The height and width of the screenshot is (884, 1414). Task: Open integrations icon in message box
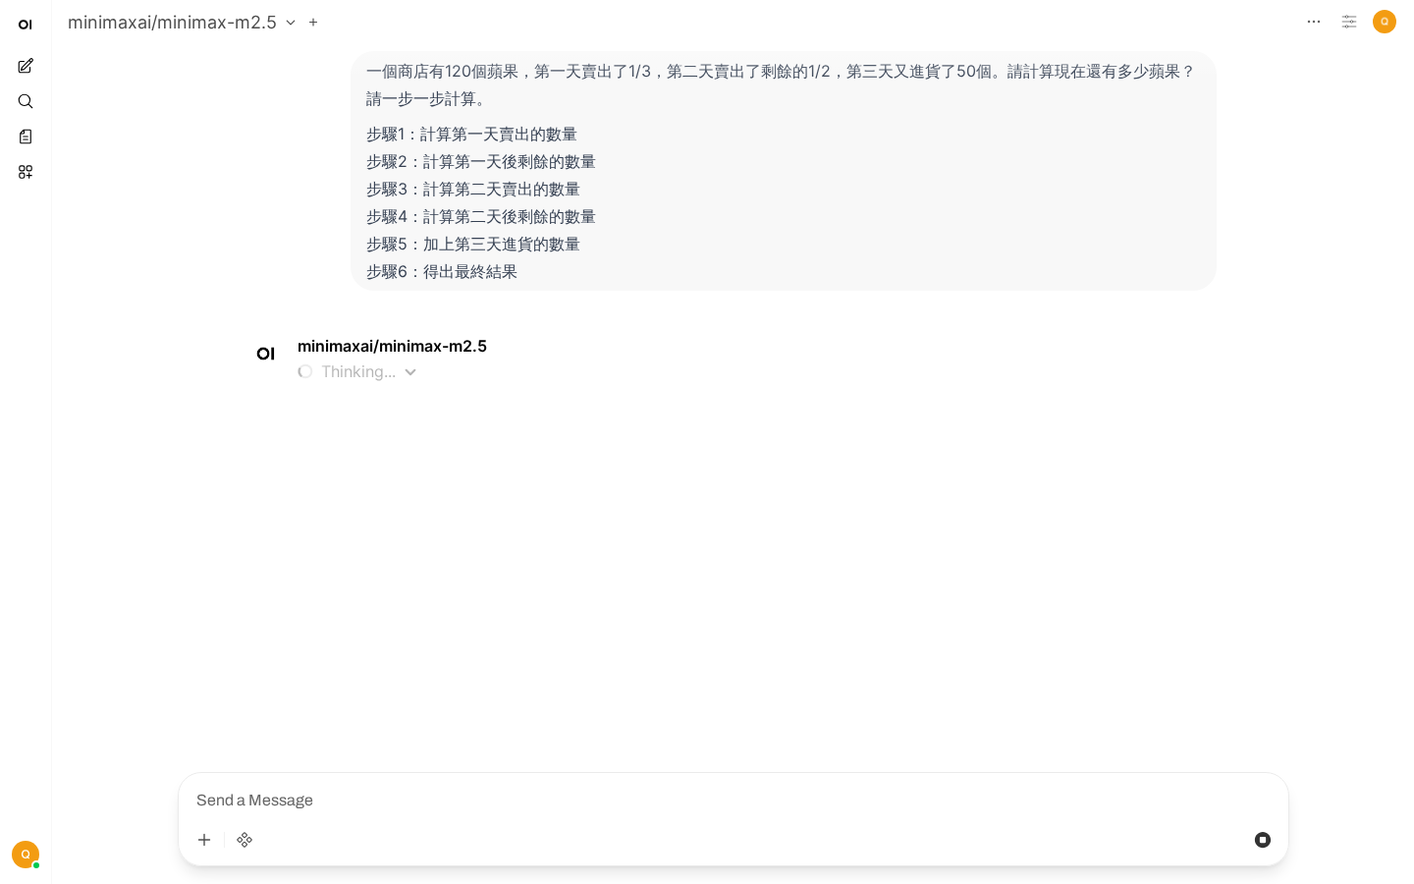tap(245, 840)
